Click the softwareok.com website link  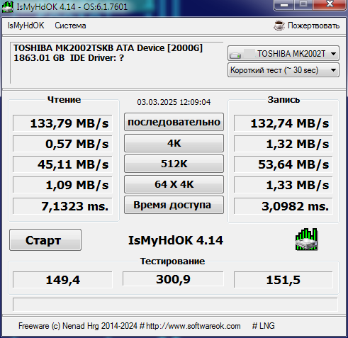pos(193,326)
